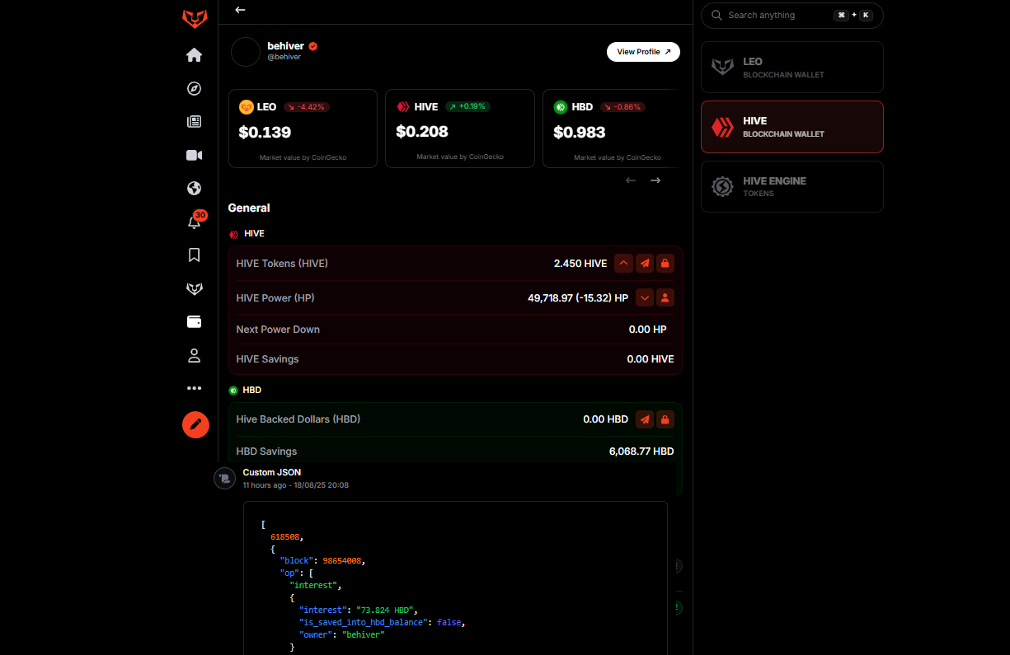
Task: Open the fox premium icon in sidebar
Action: click(195, 288)
